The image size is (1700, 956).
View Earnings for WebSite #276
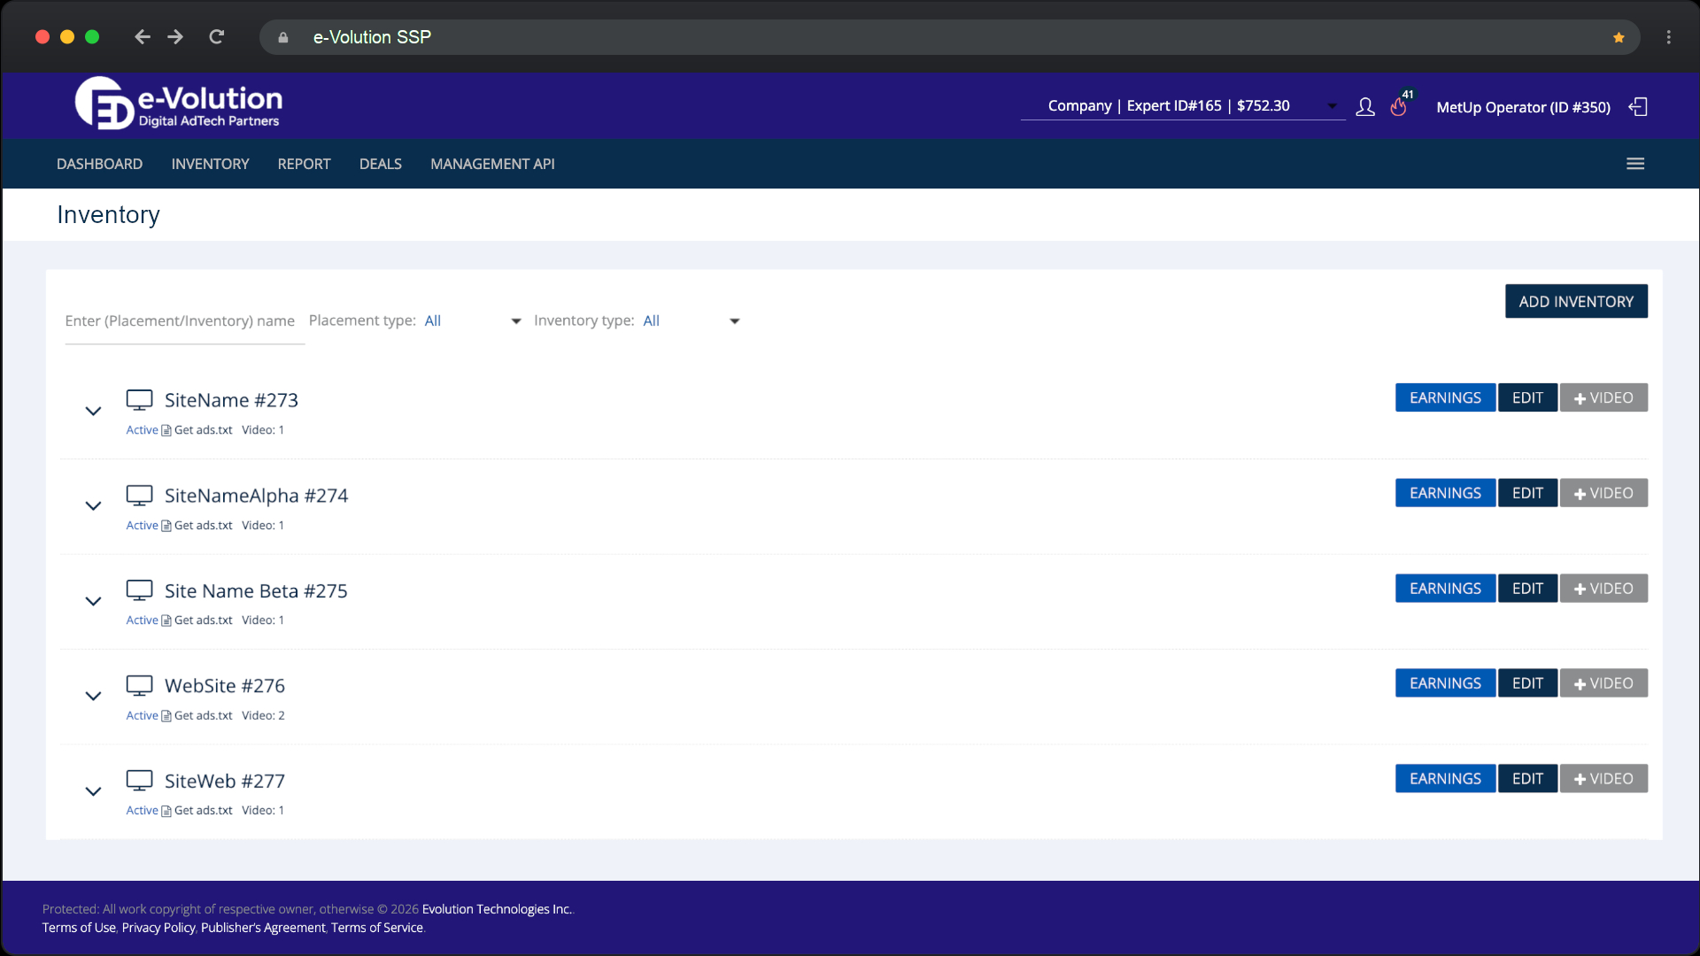1445,683
